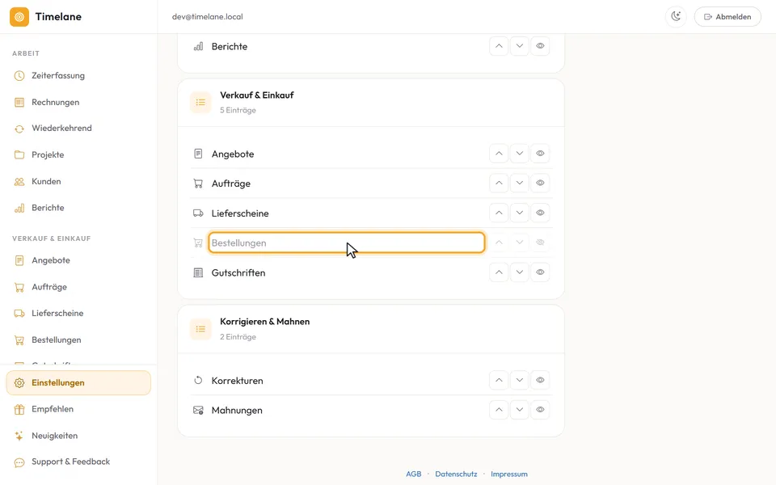Click the Abmelden button
The image size is (776, 485).
pos(727,17)
